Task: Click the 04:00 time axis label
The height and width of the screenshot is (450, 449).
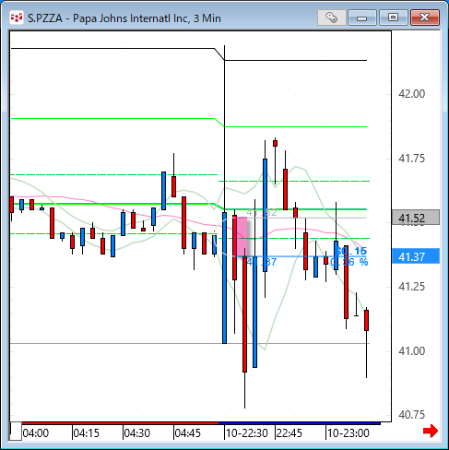Action: [x=36, y=433]
